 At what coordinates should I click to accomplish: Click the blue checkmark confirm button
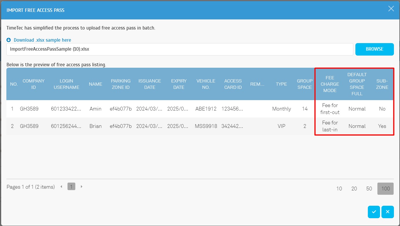click(374, 212)
